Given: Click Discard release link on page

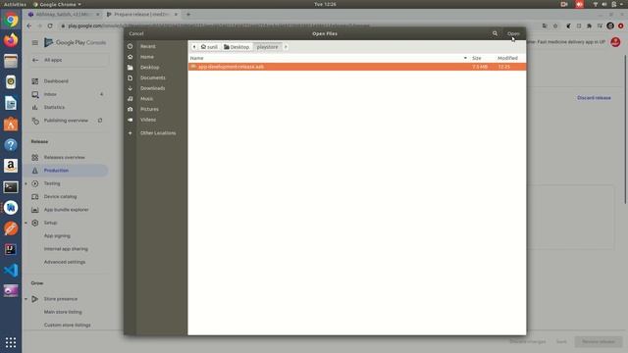Looking at the screenshot, I should [x=594, y=98].
